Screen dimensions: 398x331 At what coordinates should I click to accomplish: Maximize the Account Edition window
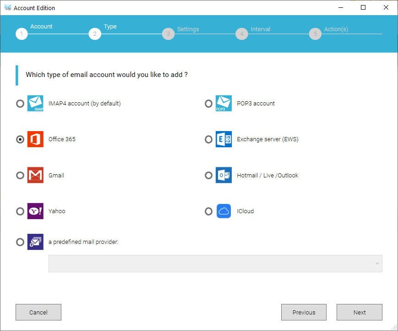coord(363,7)
